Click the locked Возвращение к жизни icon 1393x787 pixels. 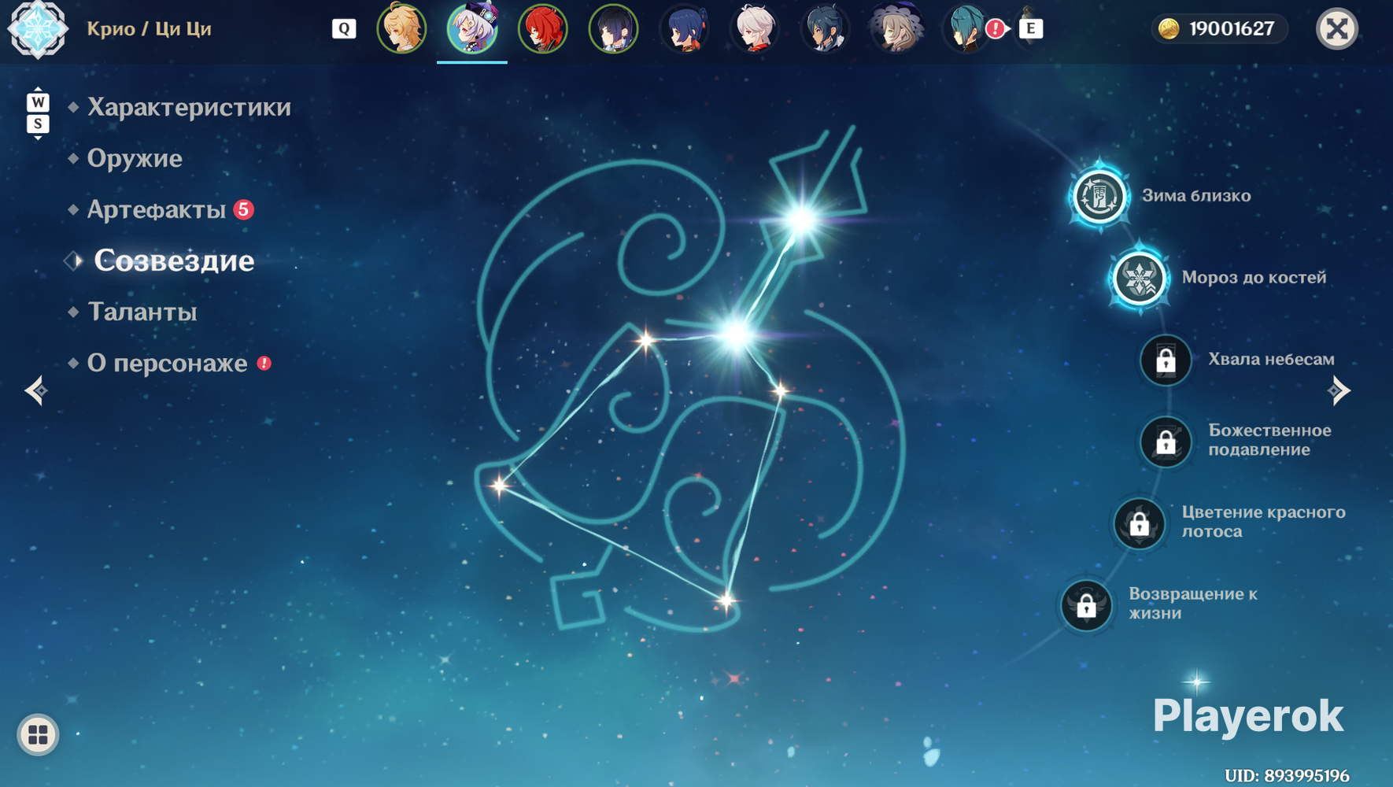[1086, 605]
